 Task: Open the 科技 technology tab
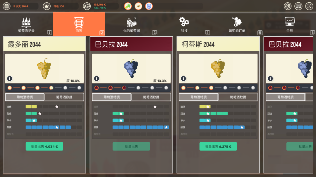tap(184, 24)
